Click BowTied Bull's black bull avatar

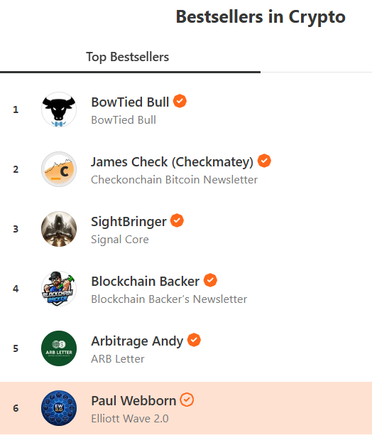(x=59, y=109)
